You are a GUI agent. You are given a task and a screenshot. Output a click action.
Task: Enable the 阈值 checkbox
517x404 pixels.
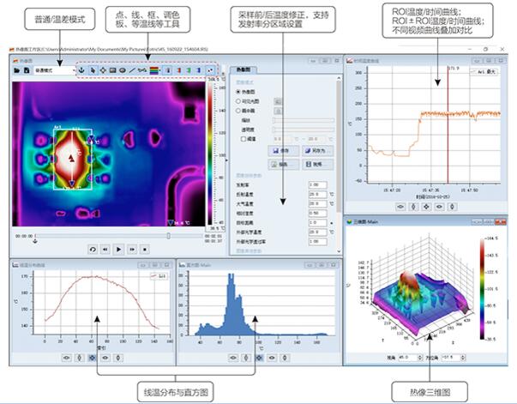(243, 137)
